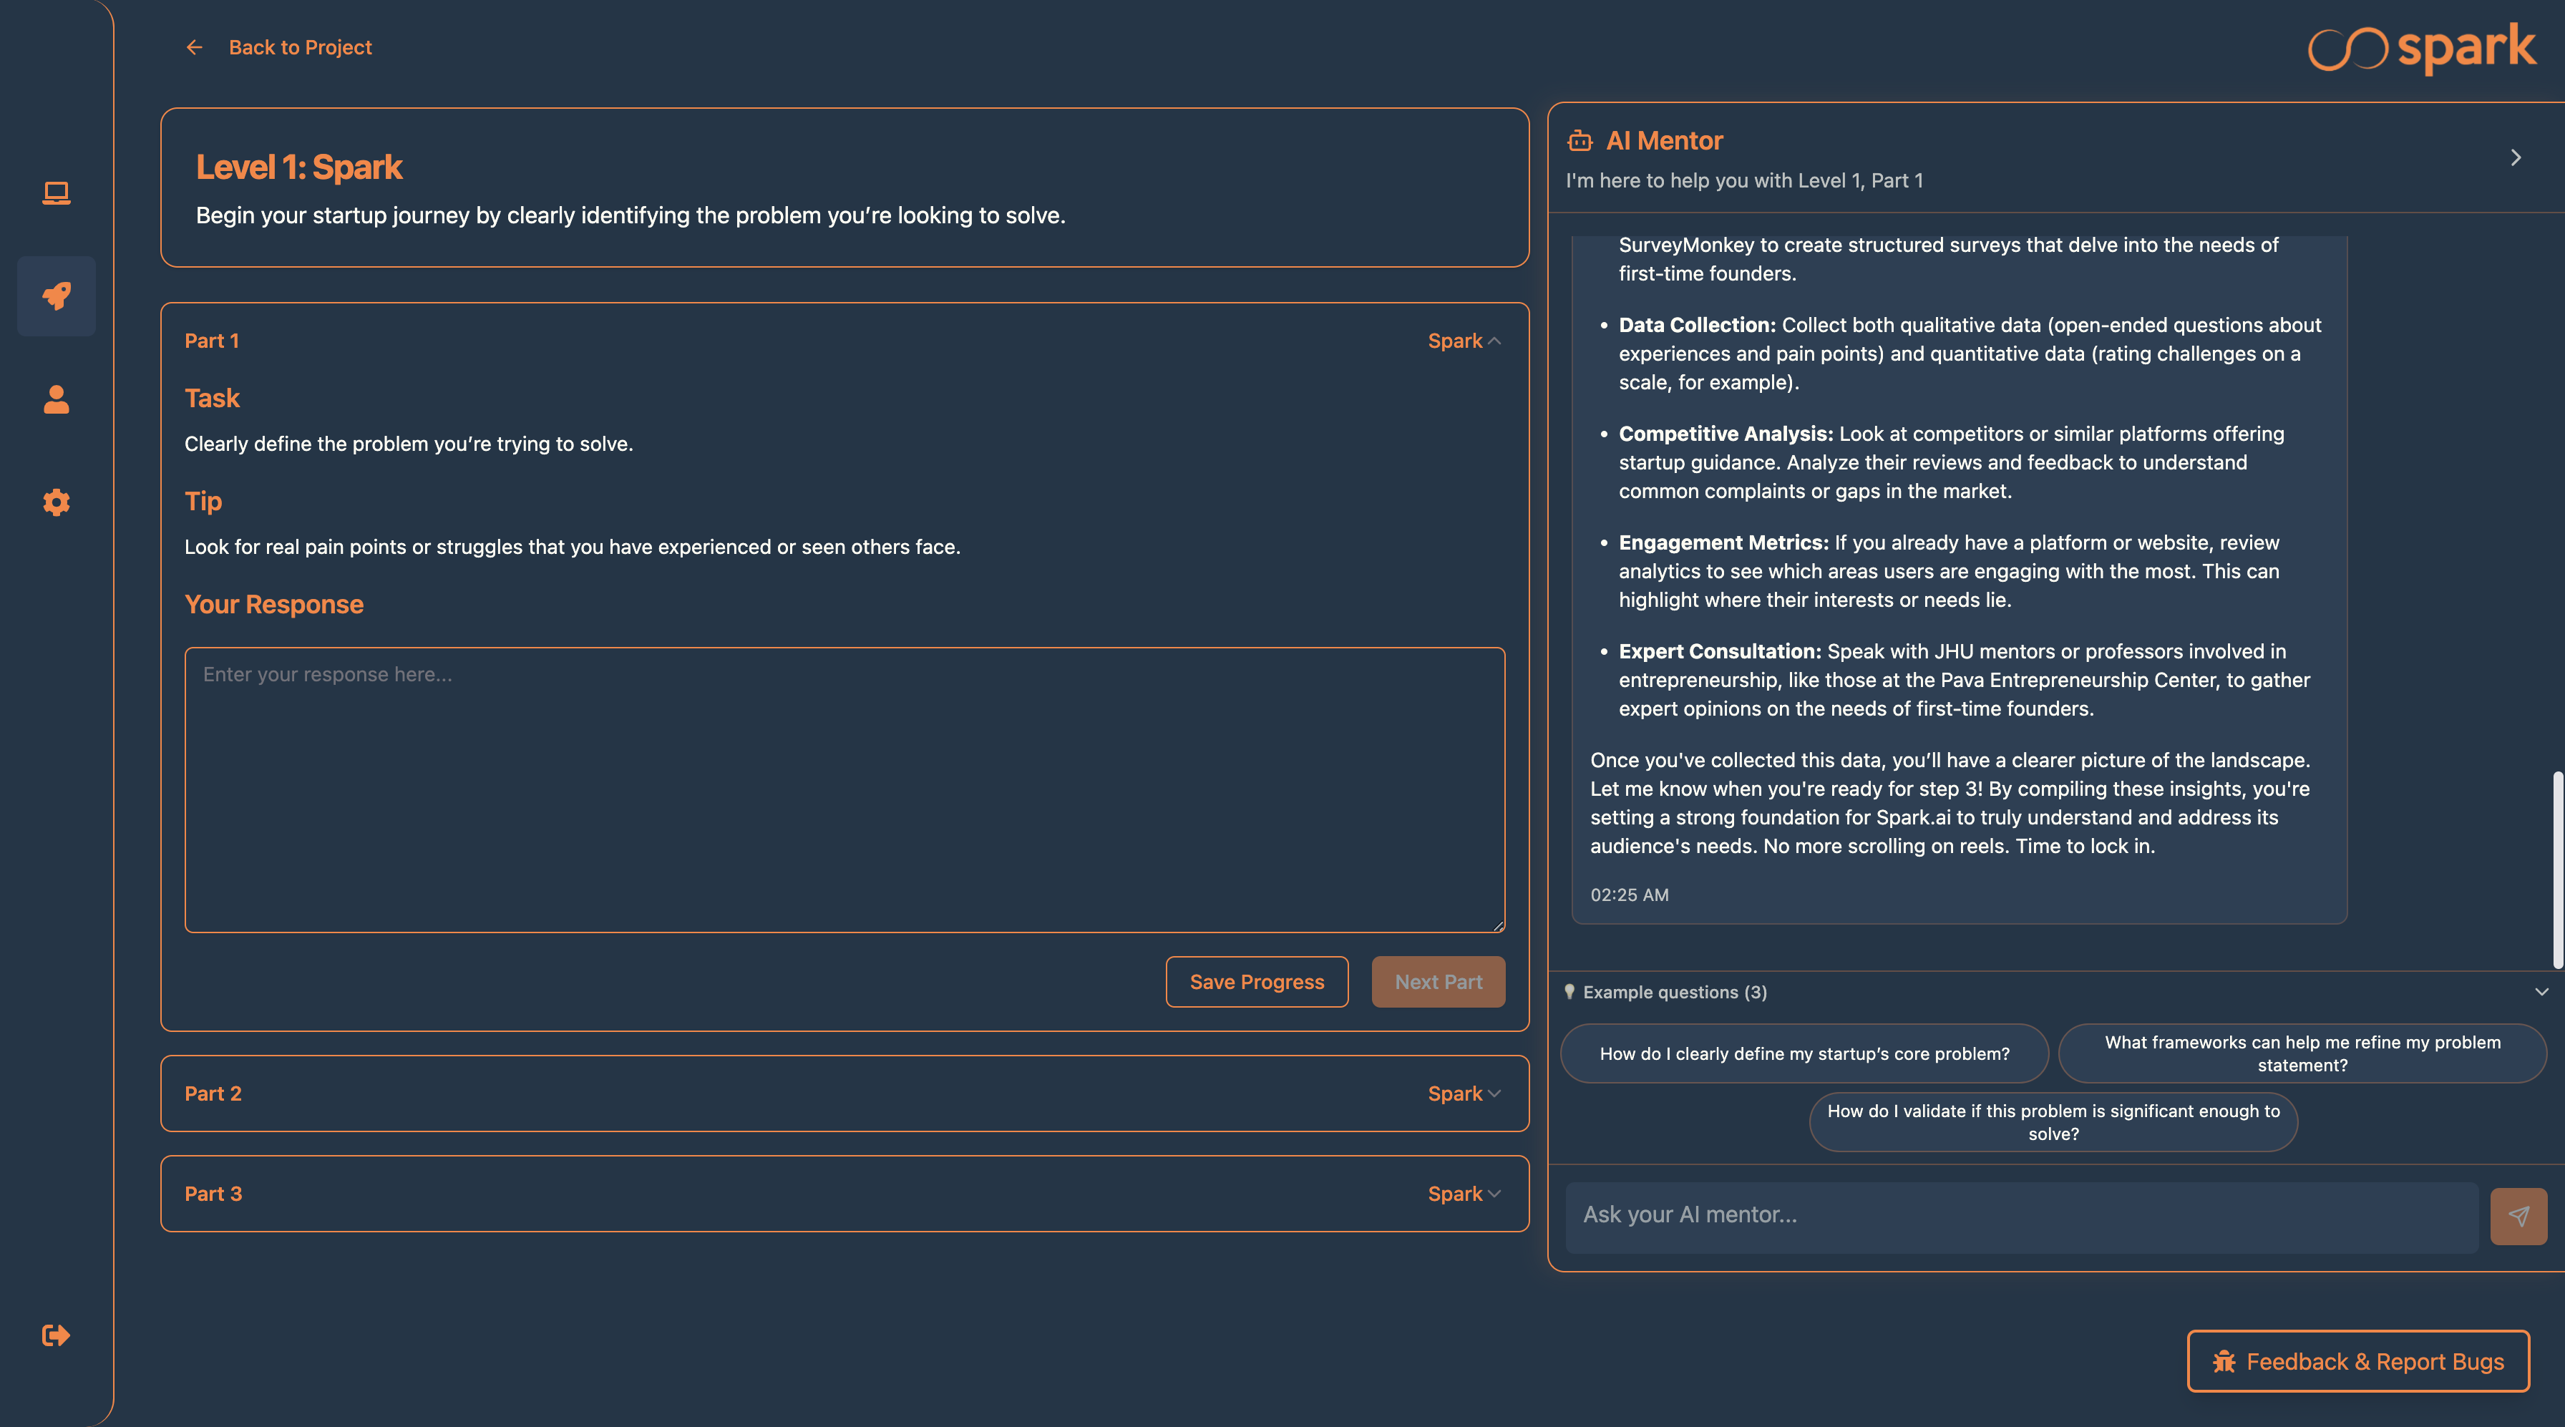
Task: Collapse the Example questions list
Action: click(2541, 992)
